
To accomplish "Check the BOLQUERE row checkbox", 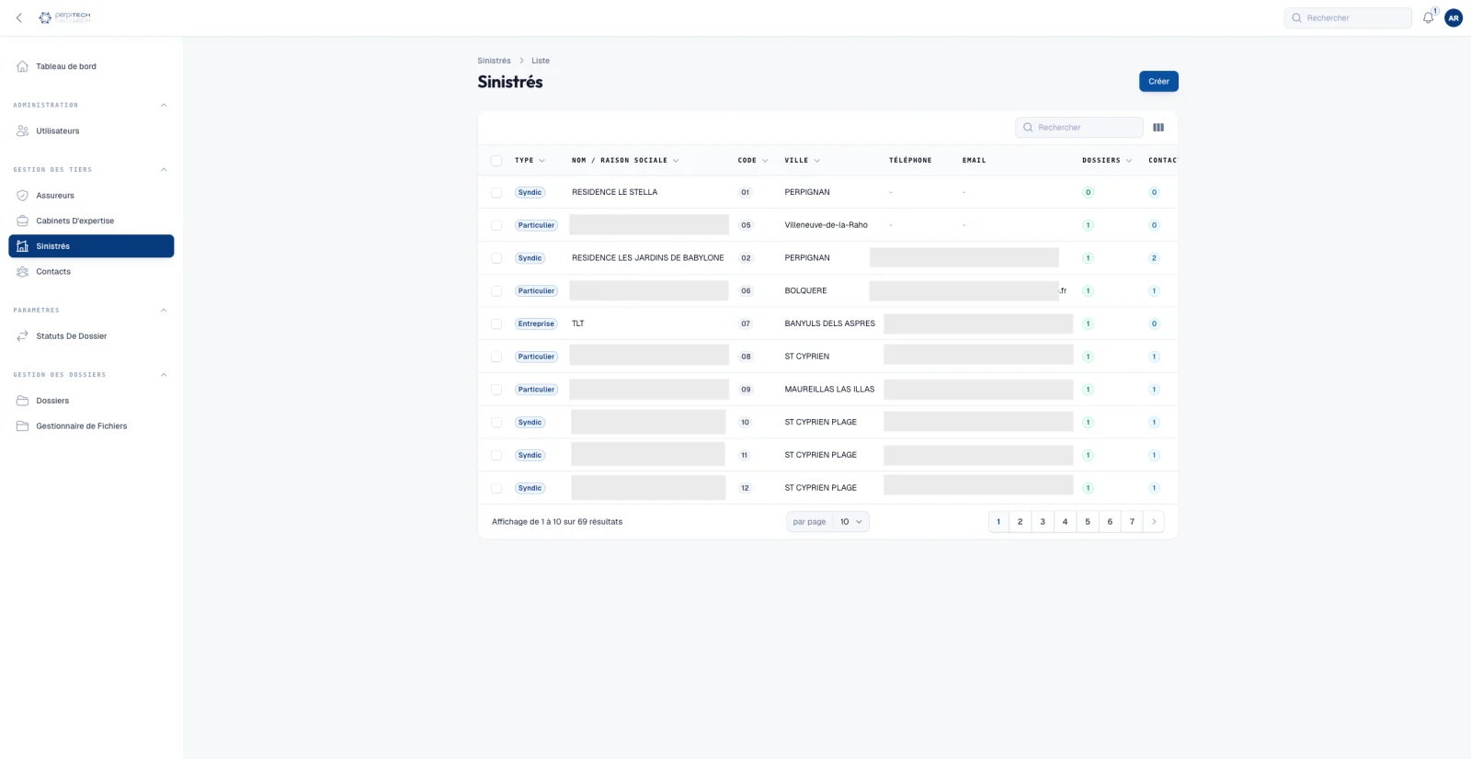I will (496, 290).
